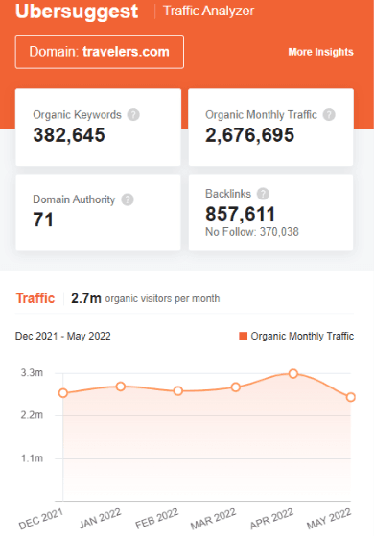Click the Domain Authority help icon

click(x=128, y=199)
